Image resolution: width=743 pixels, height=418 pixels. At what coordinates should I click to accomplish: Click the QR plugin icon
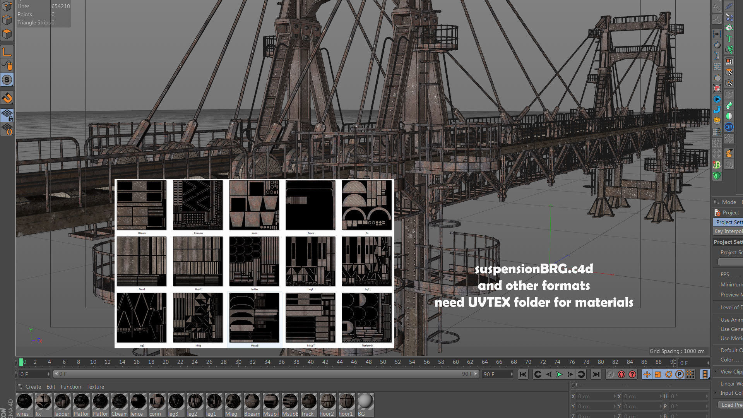(x=729, y=127)
